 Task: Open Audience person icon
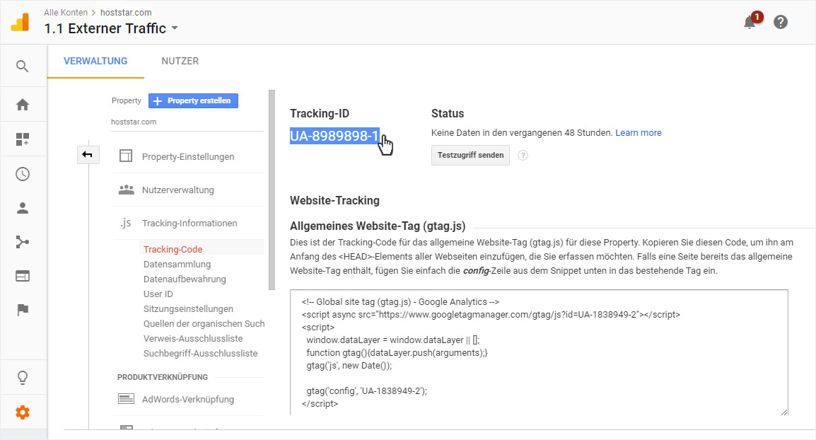tap(23, 208)
